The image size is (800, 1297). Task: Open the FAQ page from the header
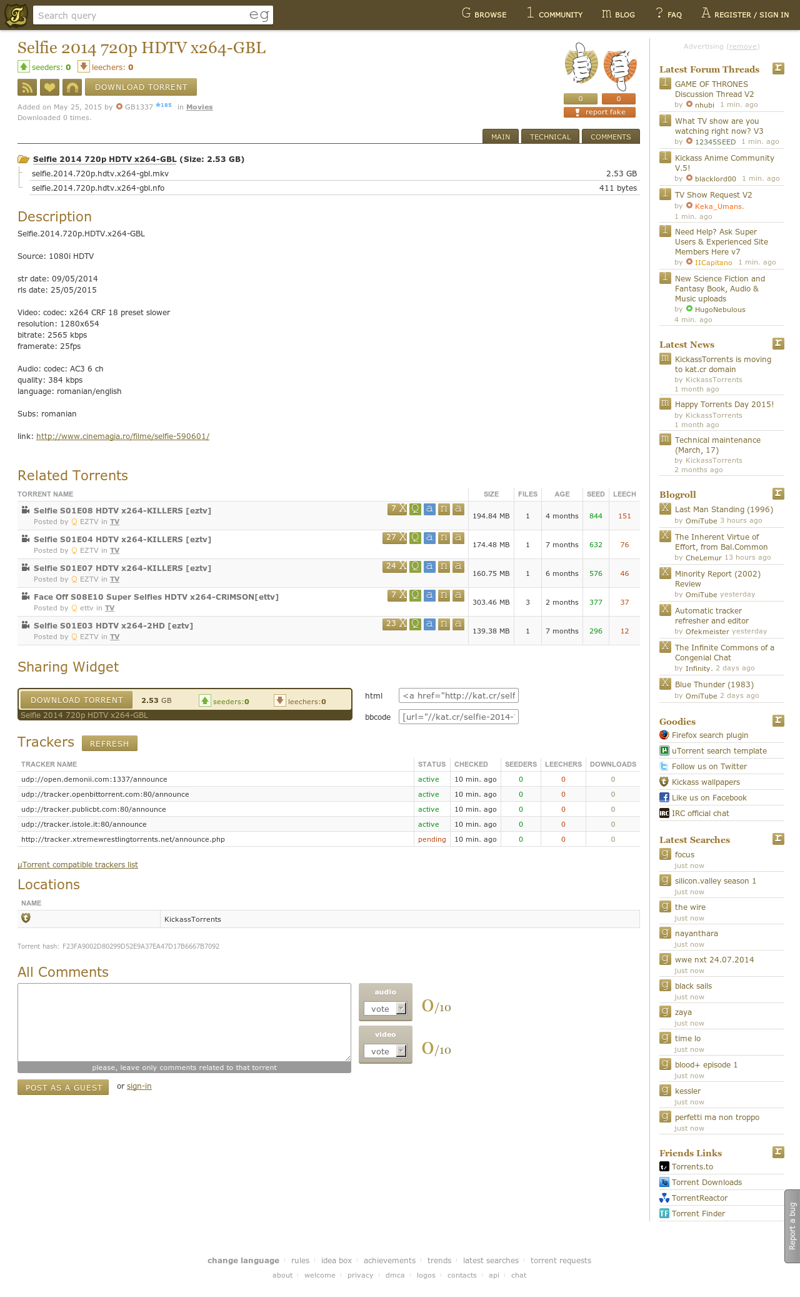pyautogui.click(x=669, y=14)
